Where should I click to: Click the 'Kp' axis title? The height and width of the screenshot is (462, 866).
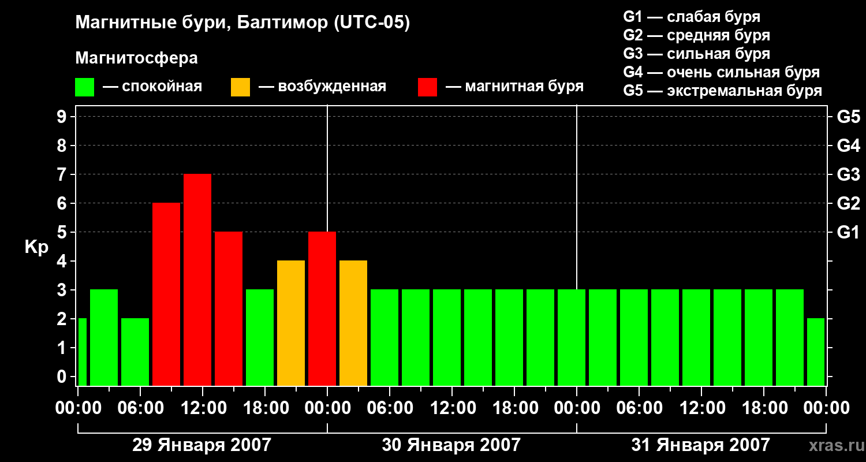[x=36, y=247]
